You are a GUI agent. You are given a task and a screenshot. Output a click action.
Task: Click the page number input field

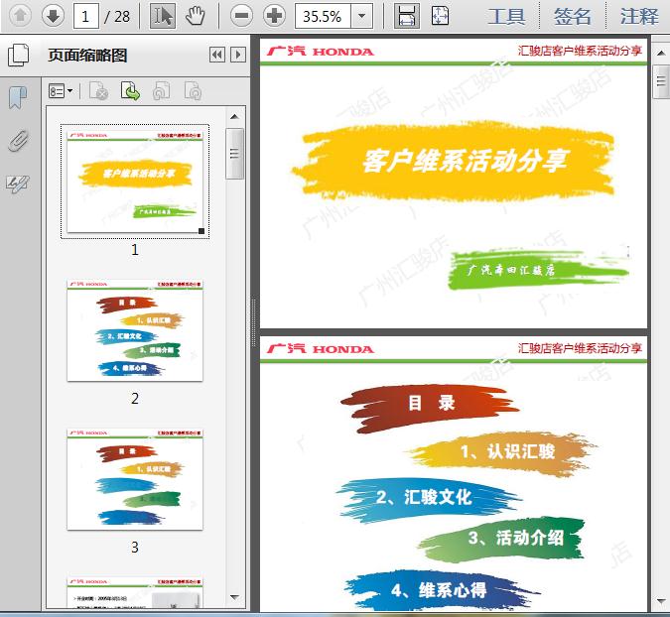pyautogui.click(x=87, y=16)
